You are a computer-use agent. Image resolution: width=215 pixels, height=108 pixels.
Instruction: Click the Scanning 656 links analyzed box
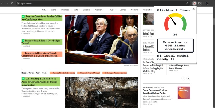tap(175, 46)
